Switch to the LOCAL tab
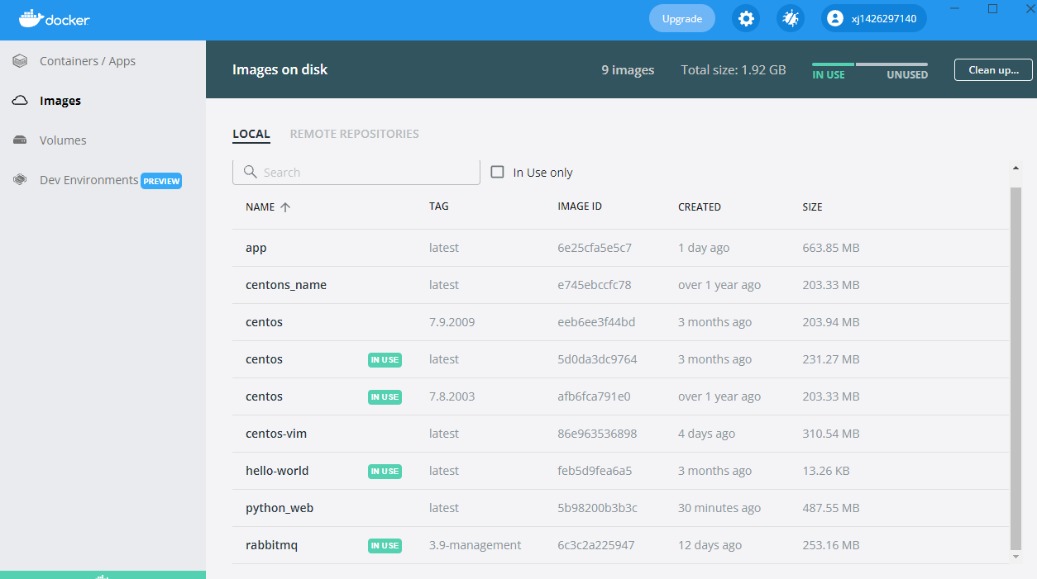1037x579 pixels. pyautogui.click(x=251, y=134)
